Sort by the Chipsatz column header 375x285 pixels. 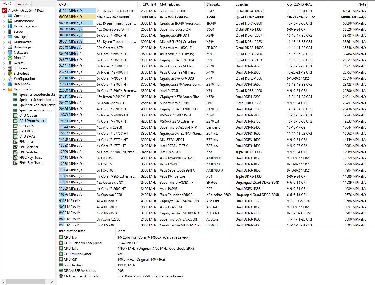[219, 4]
